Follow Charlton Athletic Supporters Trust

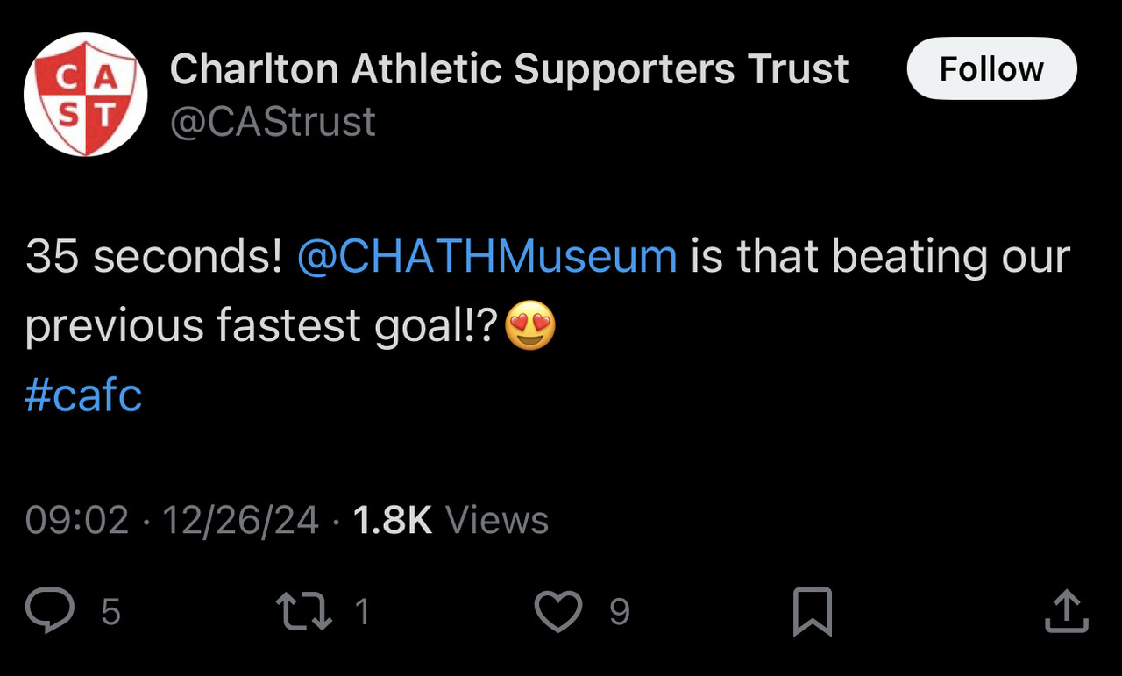click(x=991, y=68)
